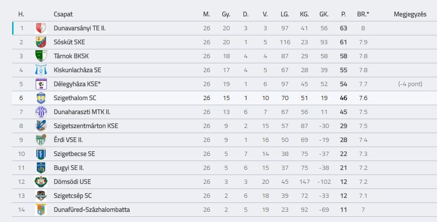Open the Dunaharaszti MTK II. round badge

coord(41,112)
